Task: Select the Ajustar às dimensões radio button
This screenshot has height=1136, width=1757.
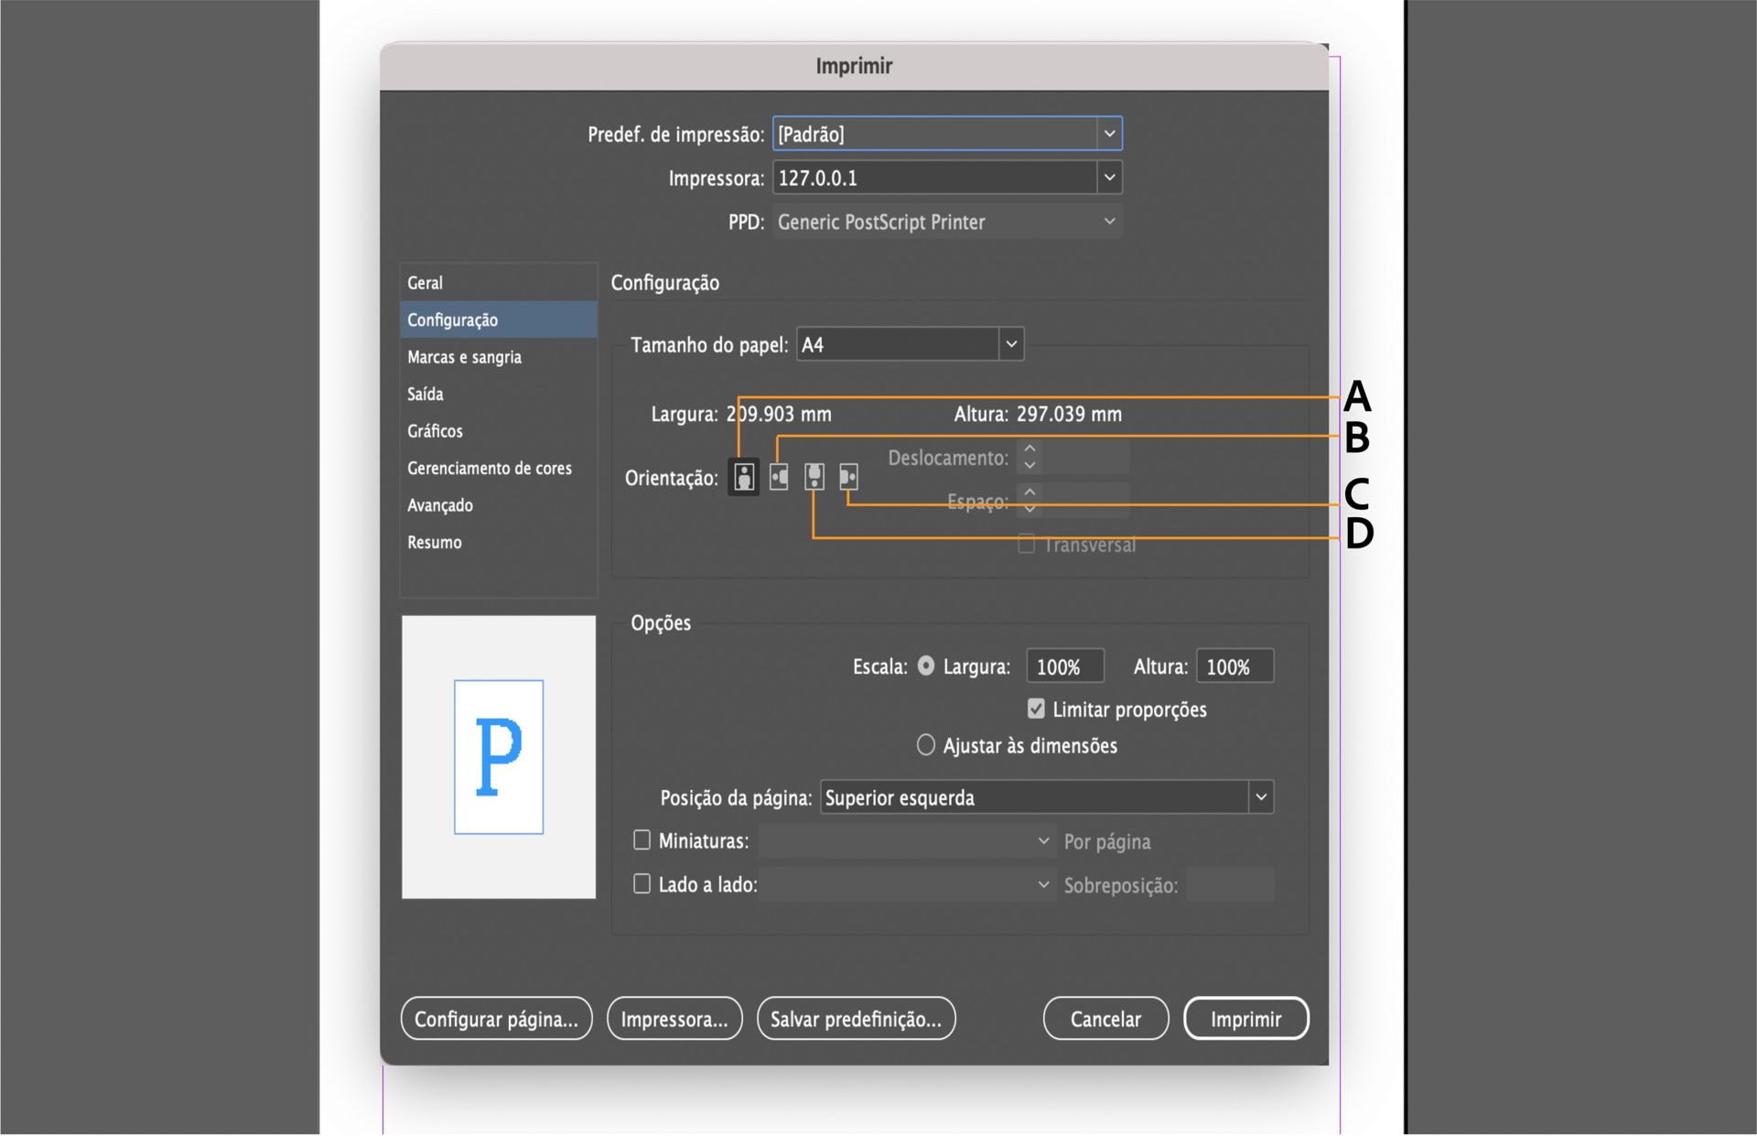Action: tap(925, 744)
